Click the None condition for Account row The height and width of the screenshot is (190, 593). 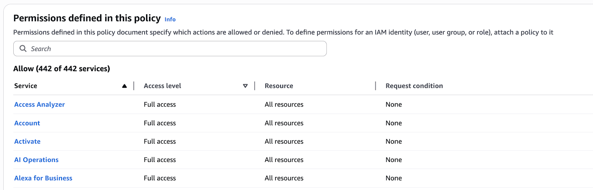(x=394, y=123)
